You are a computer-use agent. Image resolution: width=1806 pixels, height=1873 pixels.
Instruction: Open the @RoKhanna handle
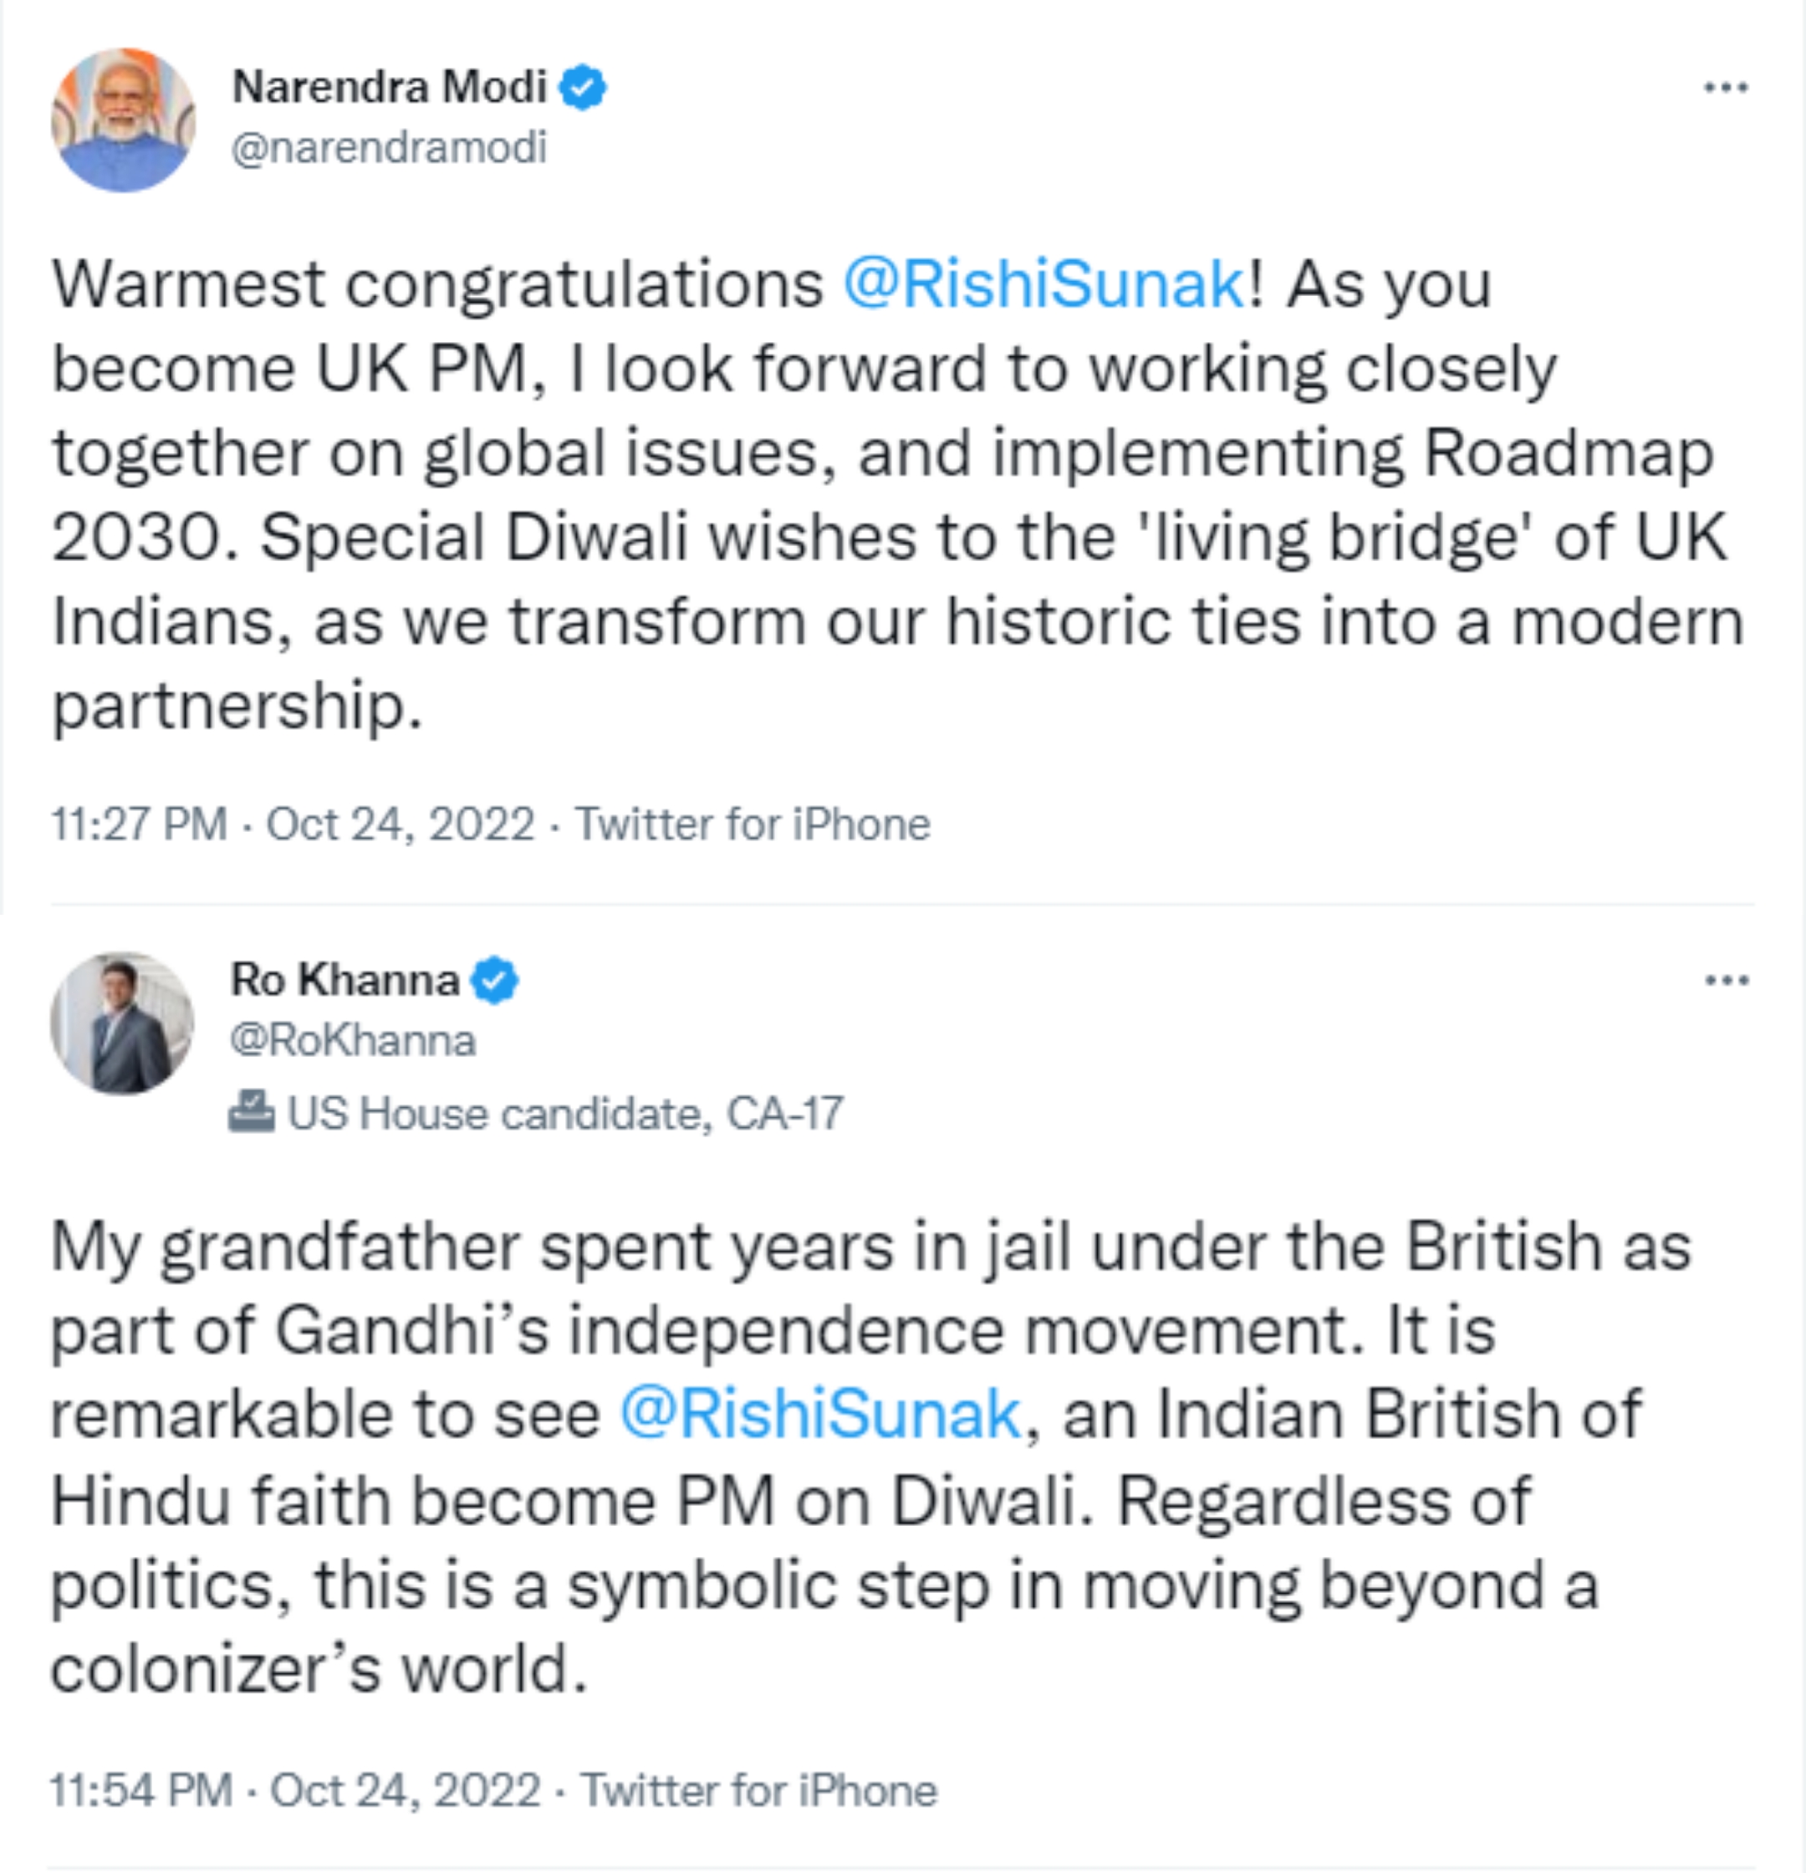tap(353, 1041)
